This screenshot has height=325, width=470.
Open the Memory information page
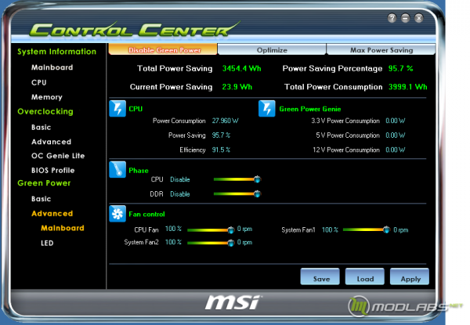click(x=47, y=97)
